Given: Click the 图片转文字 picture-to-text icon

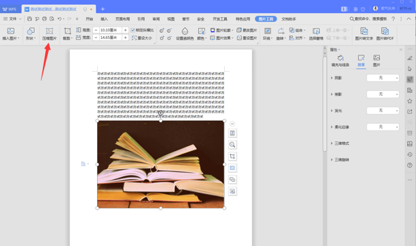Looking at the screenshot, I should click(364, 33).
